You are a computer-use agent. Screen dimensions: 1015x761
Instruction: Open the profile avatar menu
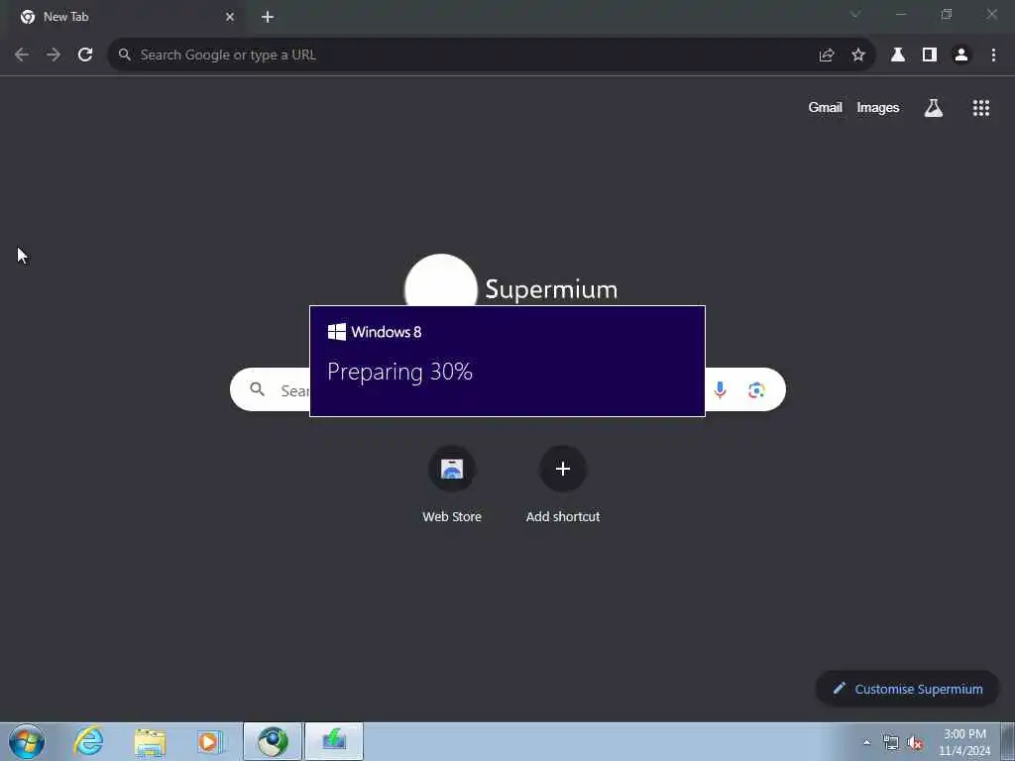961,55
